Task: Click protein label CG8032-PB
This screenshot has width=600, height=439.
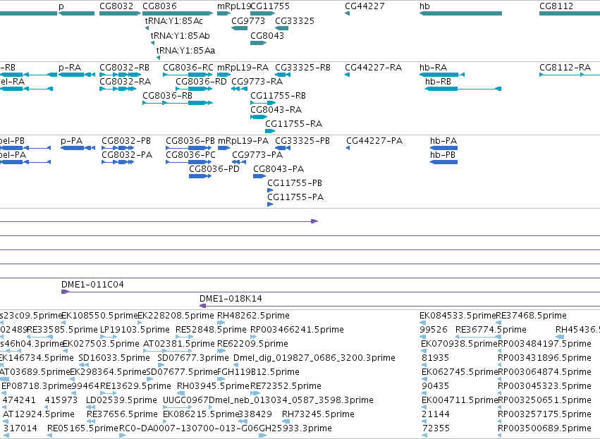Action: click(x=126, y=141)
